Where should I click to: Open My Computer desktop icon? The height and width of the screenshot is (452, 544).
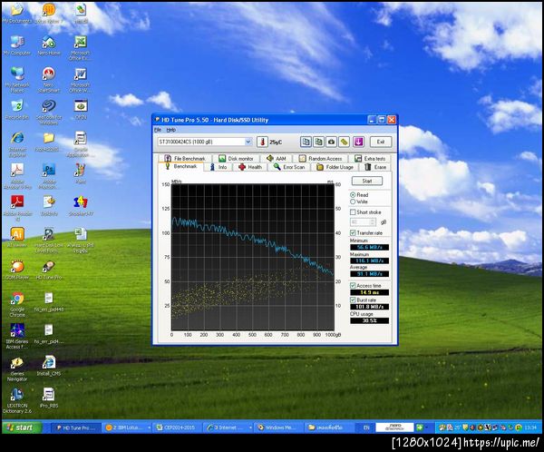pos(17,45)
